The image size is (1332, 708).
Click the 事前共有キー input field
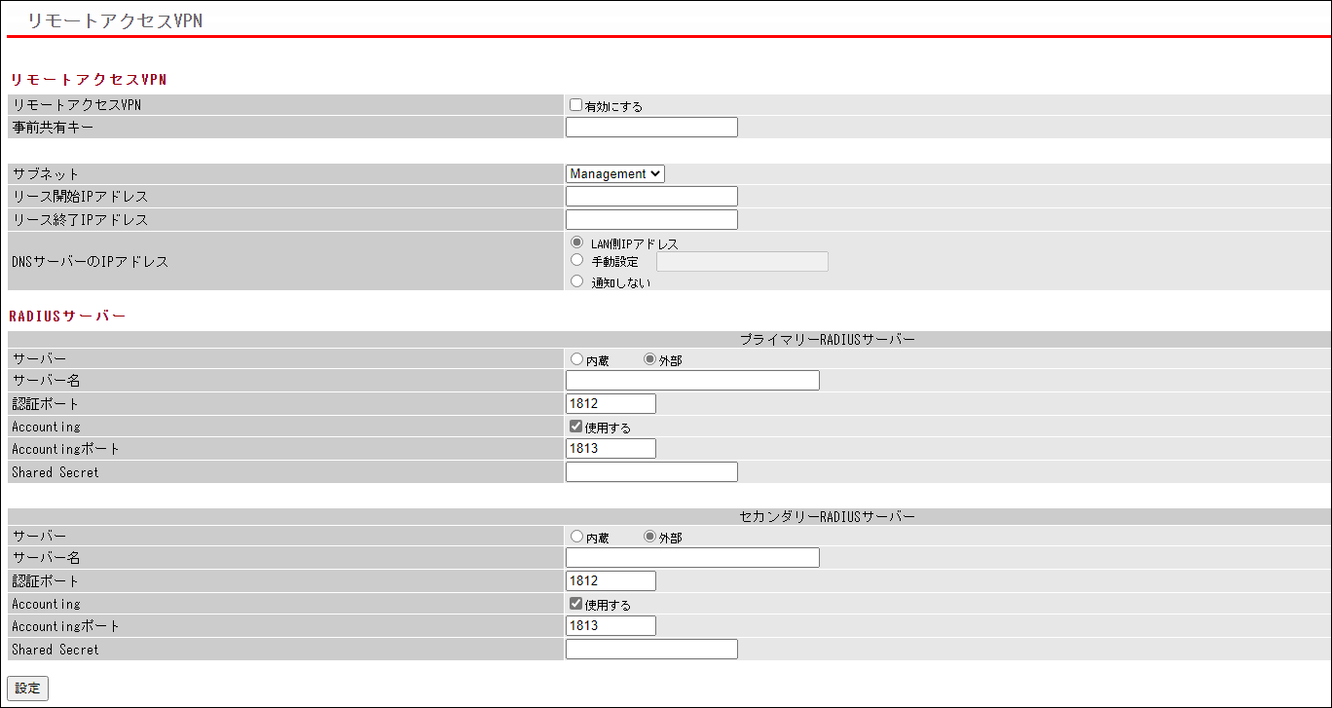650,128
